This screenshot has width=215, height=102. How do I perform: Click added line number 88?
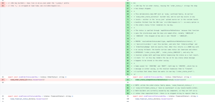(128, 66)
